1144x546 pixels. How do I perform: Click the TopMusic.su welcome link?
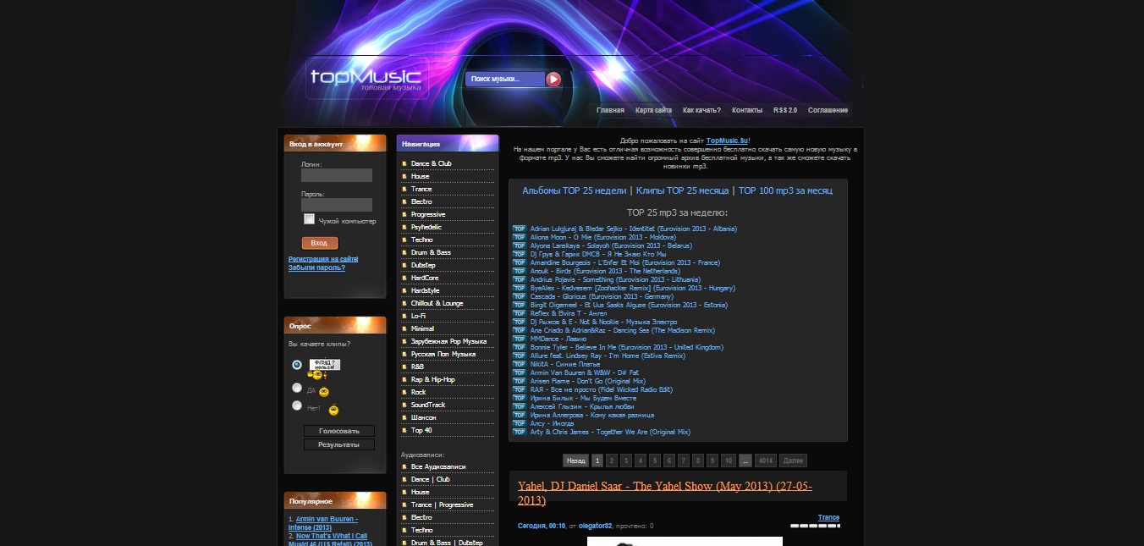(x=728, y=141)
